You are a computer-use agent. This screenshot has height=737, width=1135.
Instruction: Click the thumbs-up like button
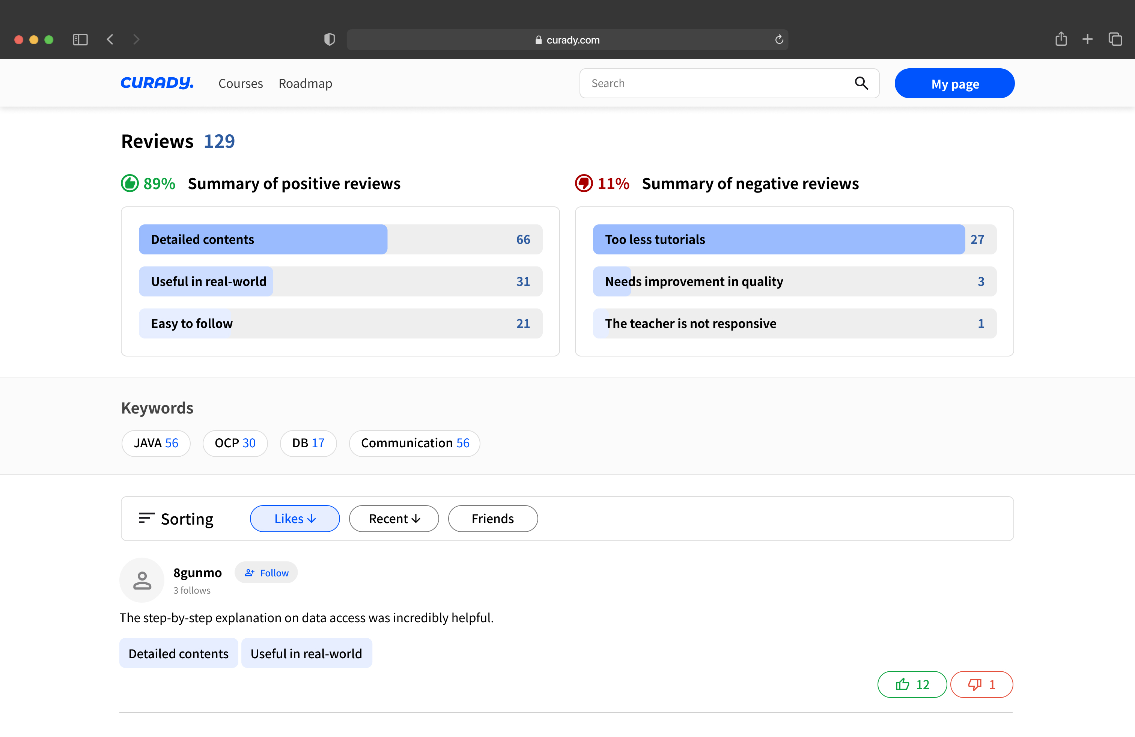tap(911, 684)
